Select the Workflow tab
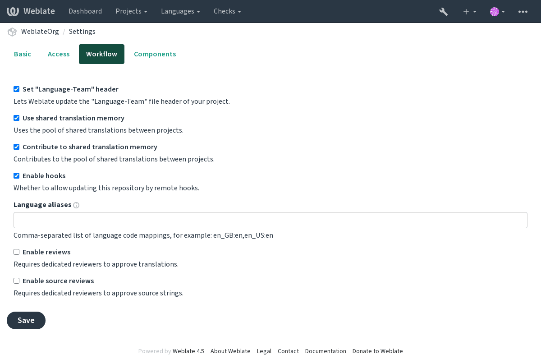Viewport: 541px width, 359px height. [x=101, y=54]
